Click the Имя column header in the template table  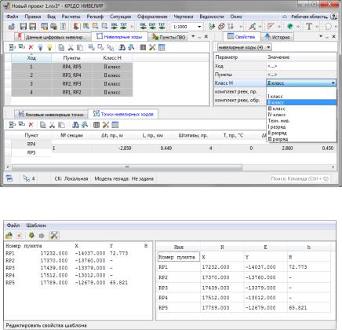pos(179,247)
